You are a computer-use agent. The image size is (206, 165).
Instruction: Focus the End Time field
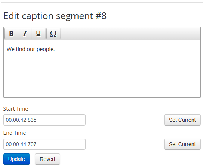click(x=44, y=144)
